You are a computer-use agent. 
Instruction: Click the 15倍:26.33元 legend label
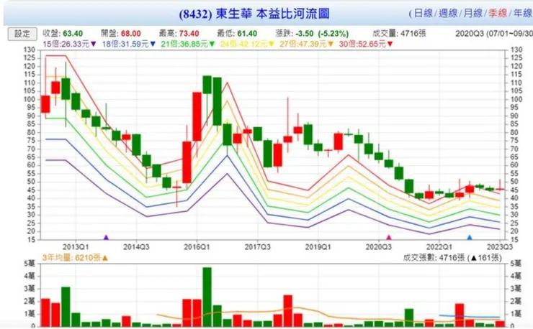tap(66, 44)
